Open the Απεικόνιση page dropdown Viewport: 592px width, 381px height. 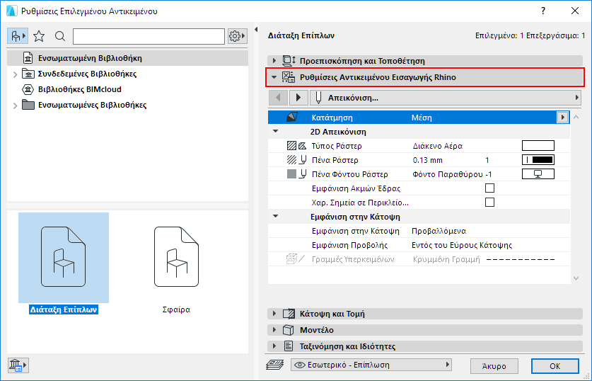click(x=445, y=98)
